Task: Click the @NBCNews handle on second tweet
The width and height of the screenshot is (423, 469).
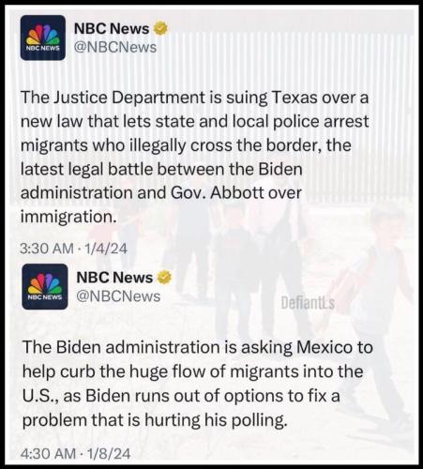Action: pos(118,296)
